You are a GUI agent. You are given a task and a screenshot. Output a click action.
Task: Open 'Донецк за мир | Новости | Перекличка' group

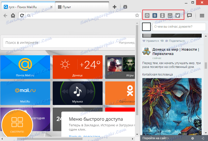coord(176,52)
